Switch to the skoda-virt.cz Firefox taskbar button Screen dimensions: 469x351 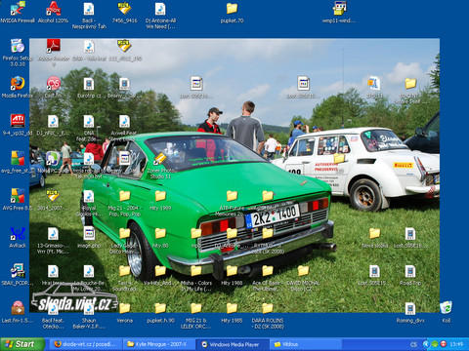[x=86, y=344]
